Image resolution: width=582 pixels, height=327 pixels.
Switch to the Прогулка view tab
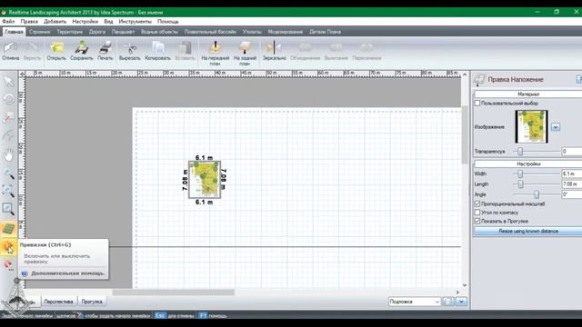[x=92, y=302]
